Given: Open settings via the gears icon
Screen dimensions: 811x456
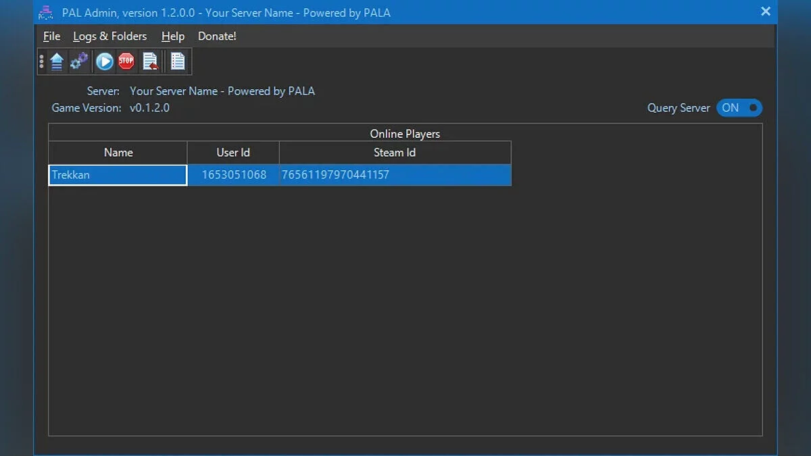Looking at the screenshot, I should point(80,61).
